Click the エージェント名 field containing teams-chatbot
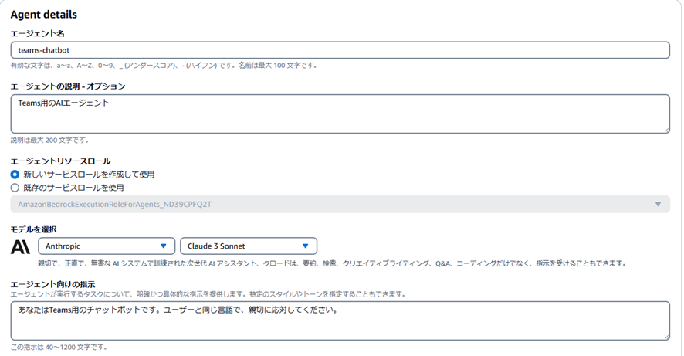Viewport: 684px width, 356px height. point(340,50)
